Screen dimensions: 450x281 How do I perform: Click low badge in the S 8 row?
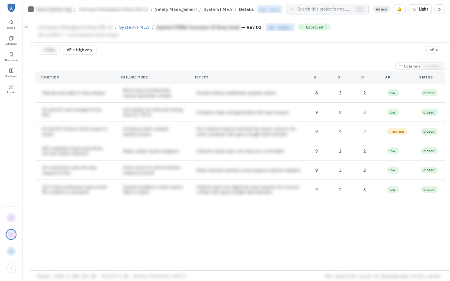tap(392, 92)
